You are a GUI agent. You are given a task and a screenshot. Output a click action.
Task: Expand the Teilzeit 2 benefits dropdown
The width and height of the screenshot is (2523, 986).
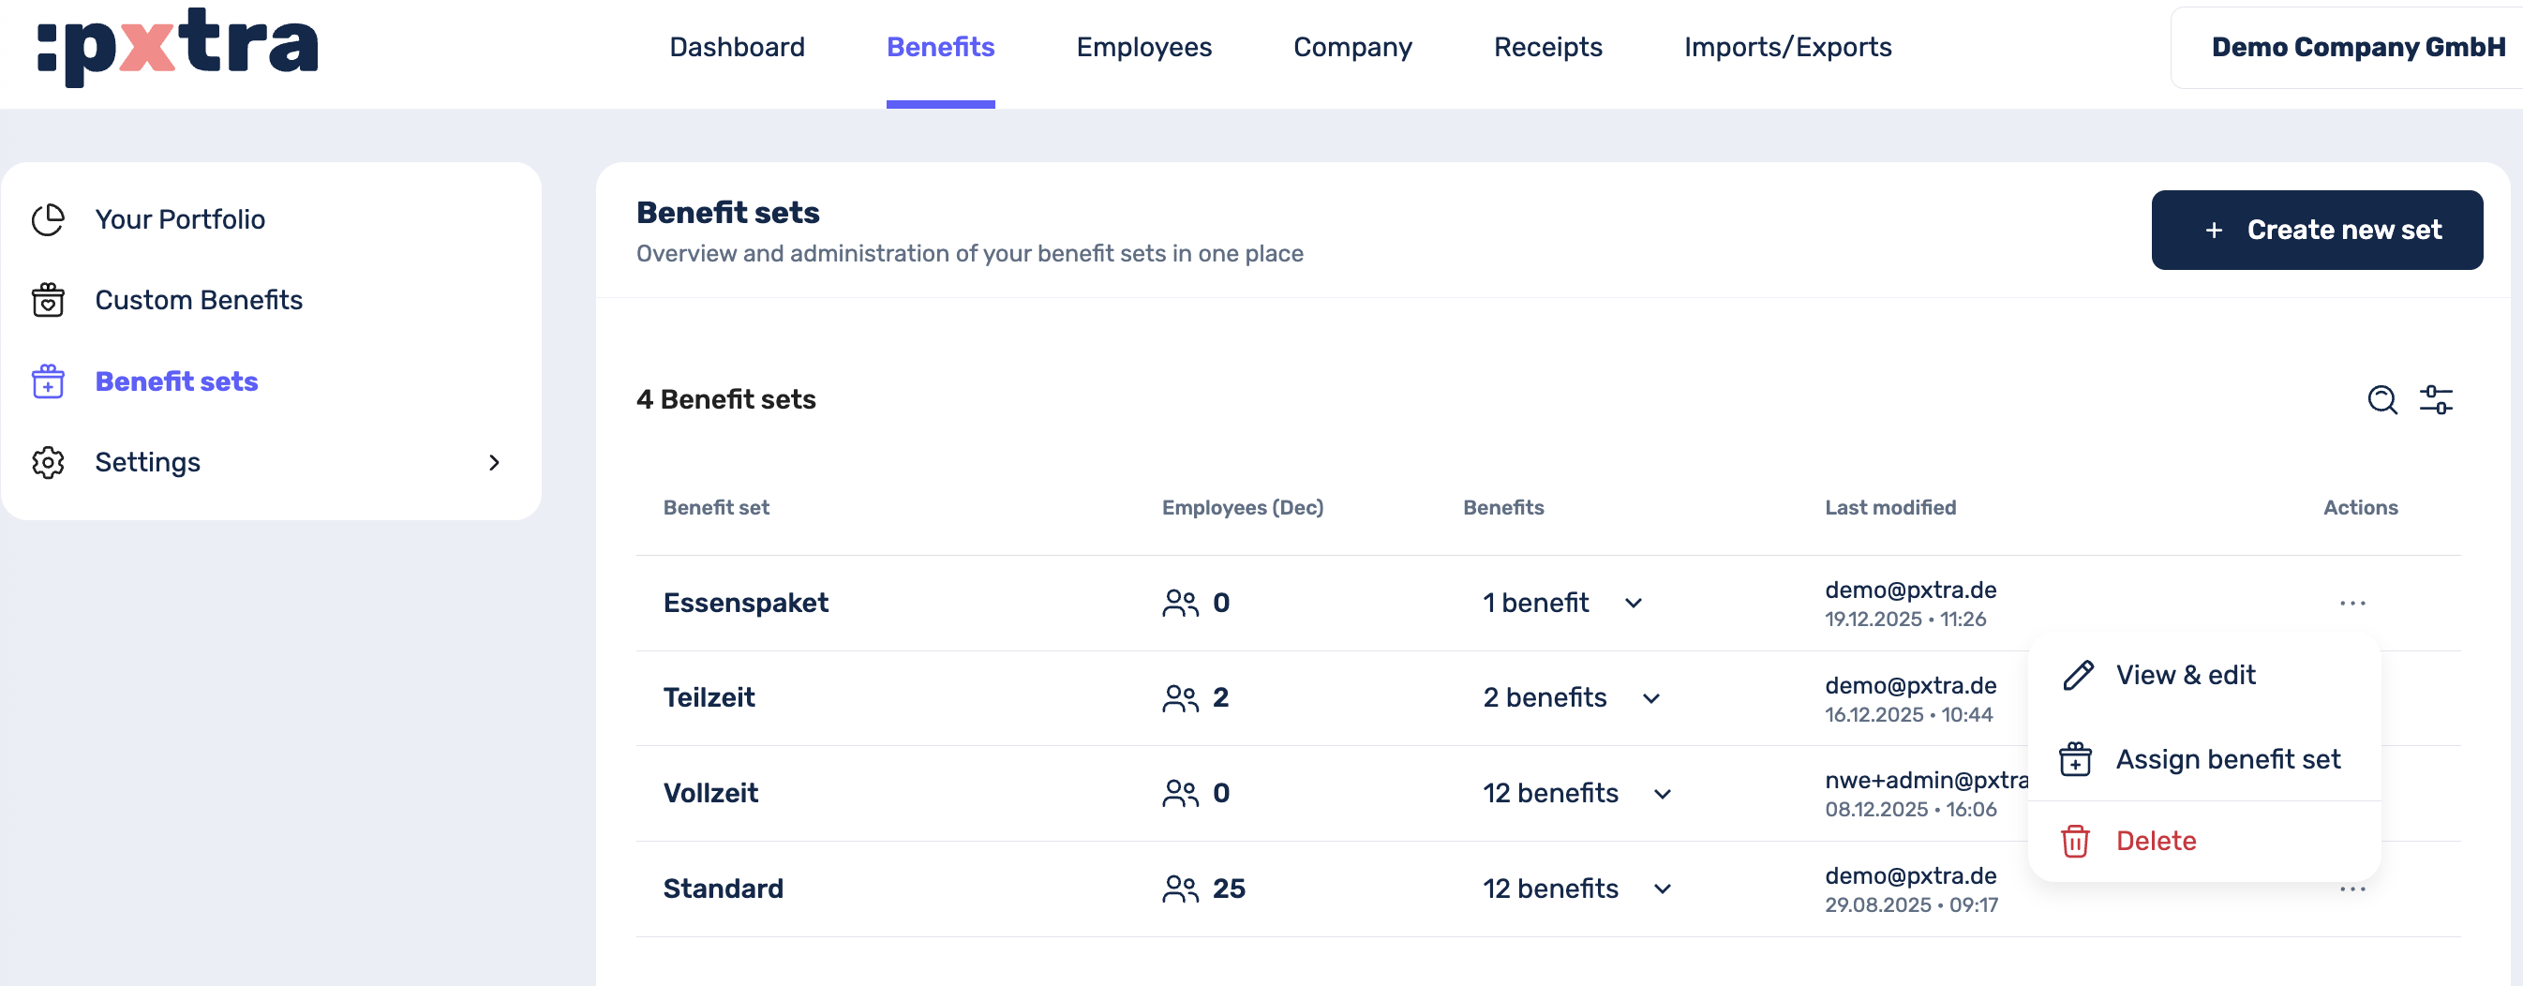[x=1650, y=698]
